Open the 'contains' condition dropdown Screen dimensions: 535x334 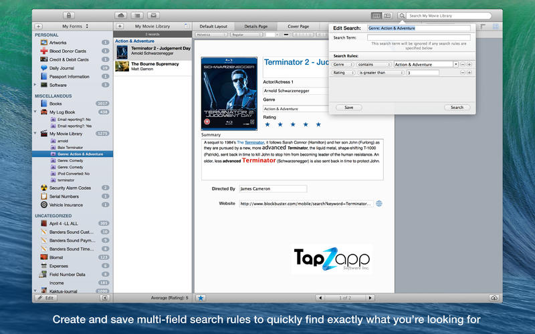tap(374, 64)
